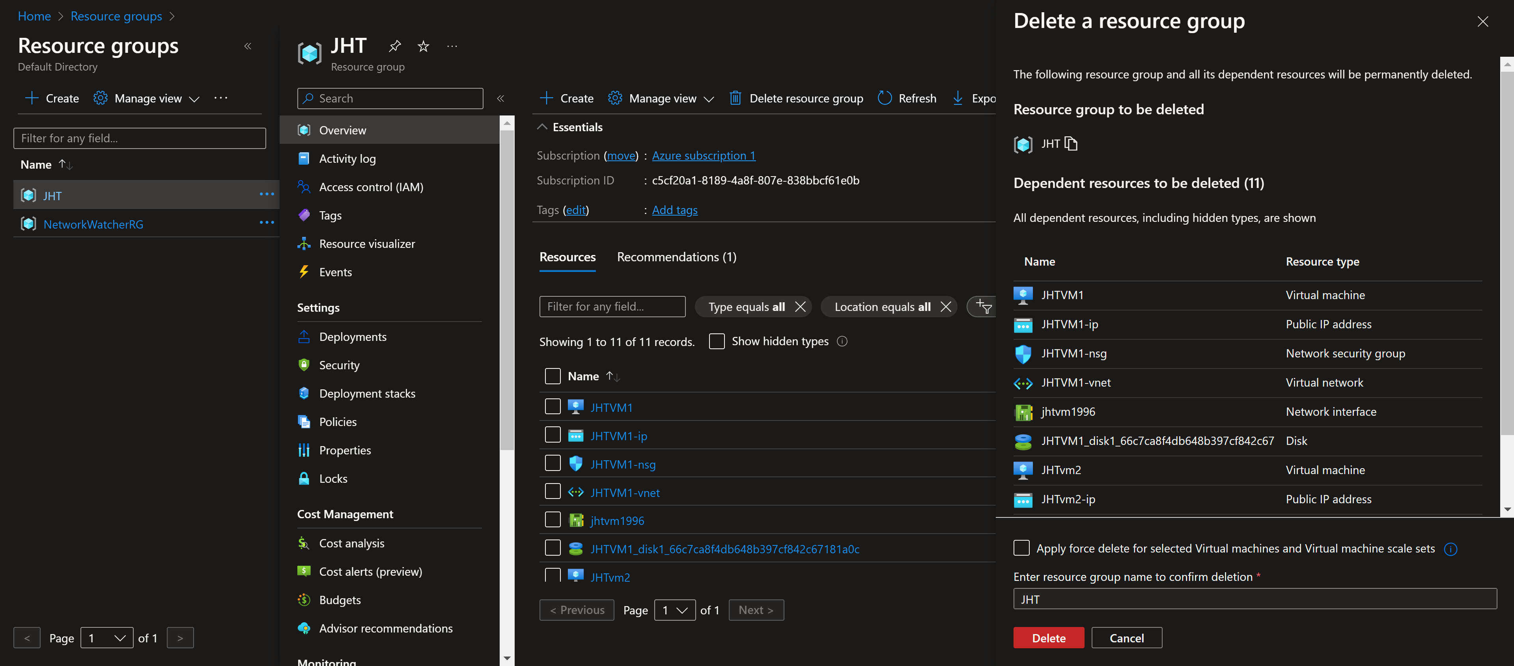This screenshot has width=1514, height=666.
Task: Close the Delete a resource group panel
Action: click(1483, 22)
